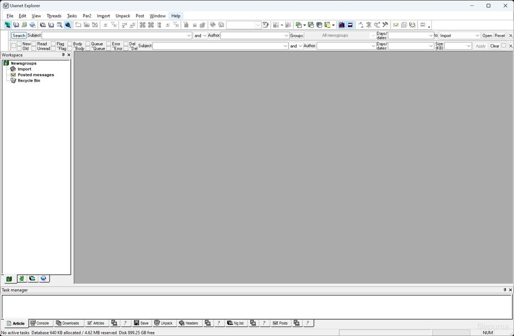514x336 pixels.
Task: Enable the Unread filter checkbox
Action: 34,49
